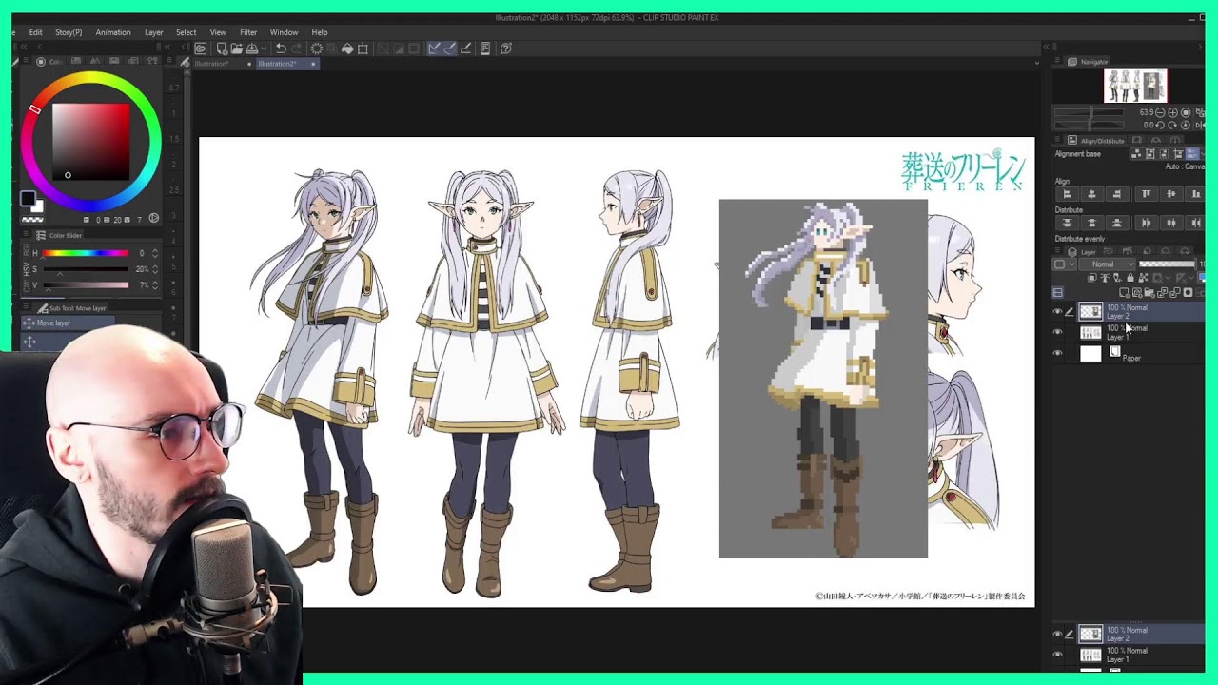Click the Redo arrow icon
1218x685 pixels.
(296, 49)
